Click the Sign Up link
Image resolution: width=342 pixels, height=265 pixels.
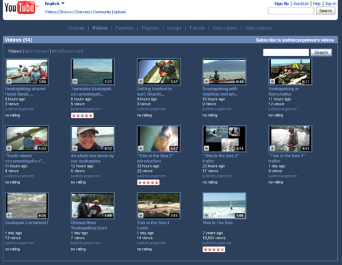click(281, 3)
